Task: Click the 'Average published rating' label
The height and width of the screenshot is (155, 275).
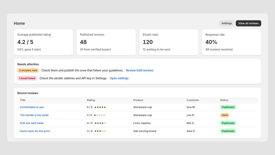Action: (34, 35)
